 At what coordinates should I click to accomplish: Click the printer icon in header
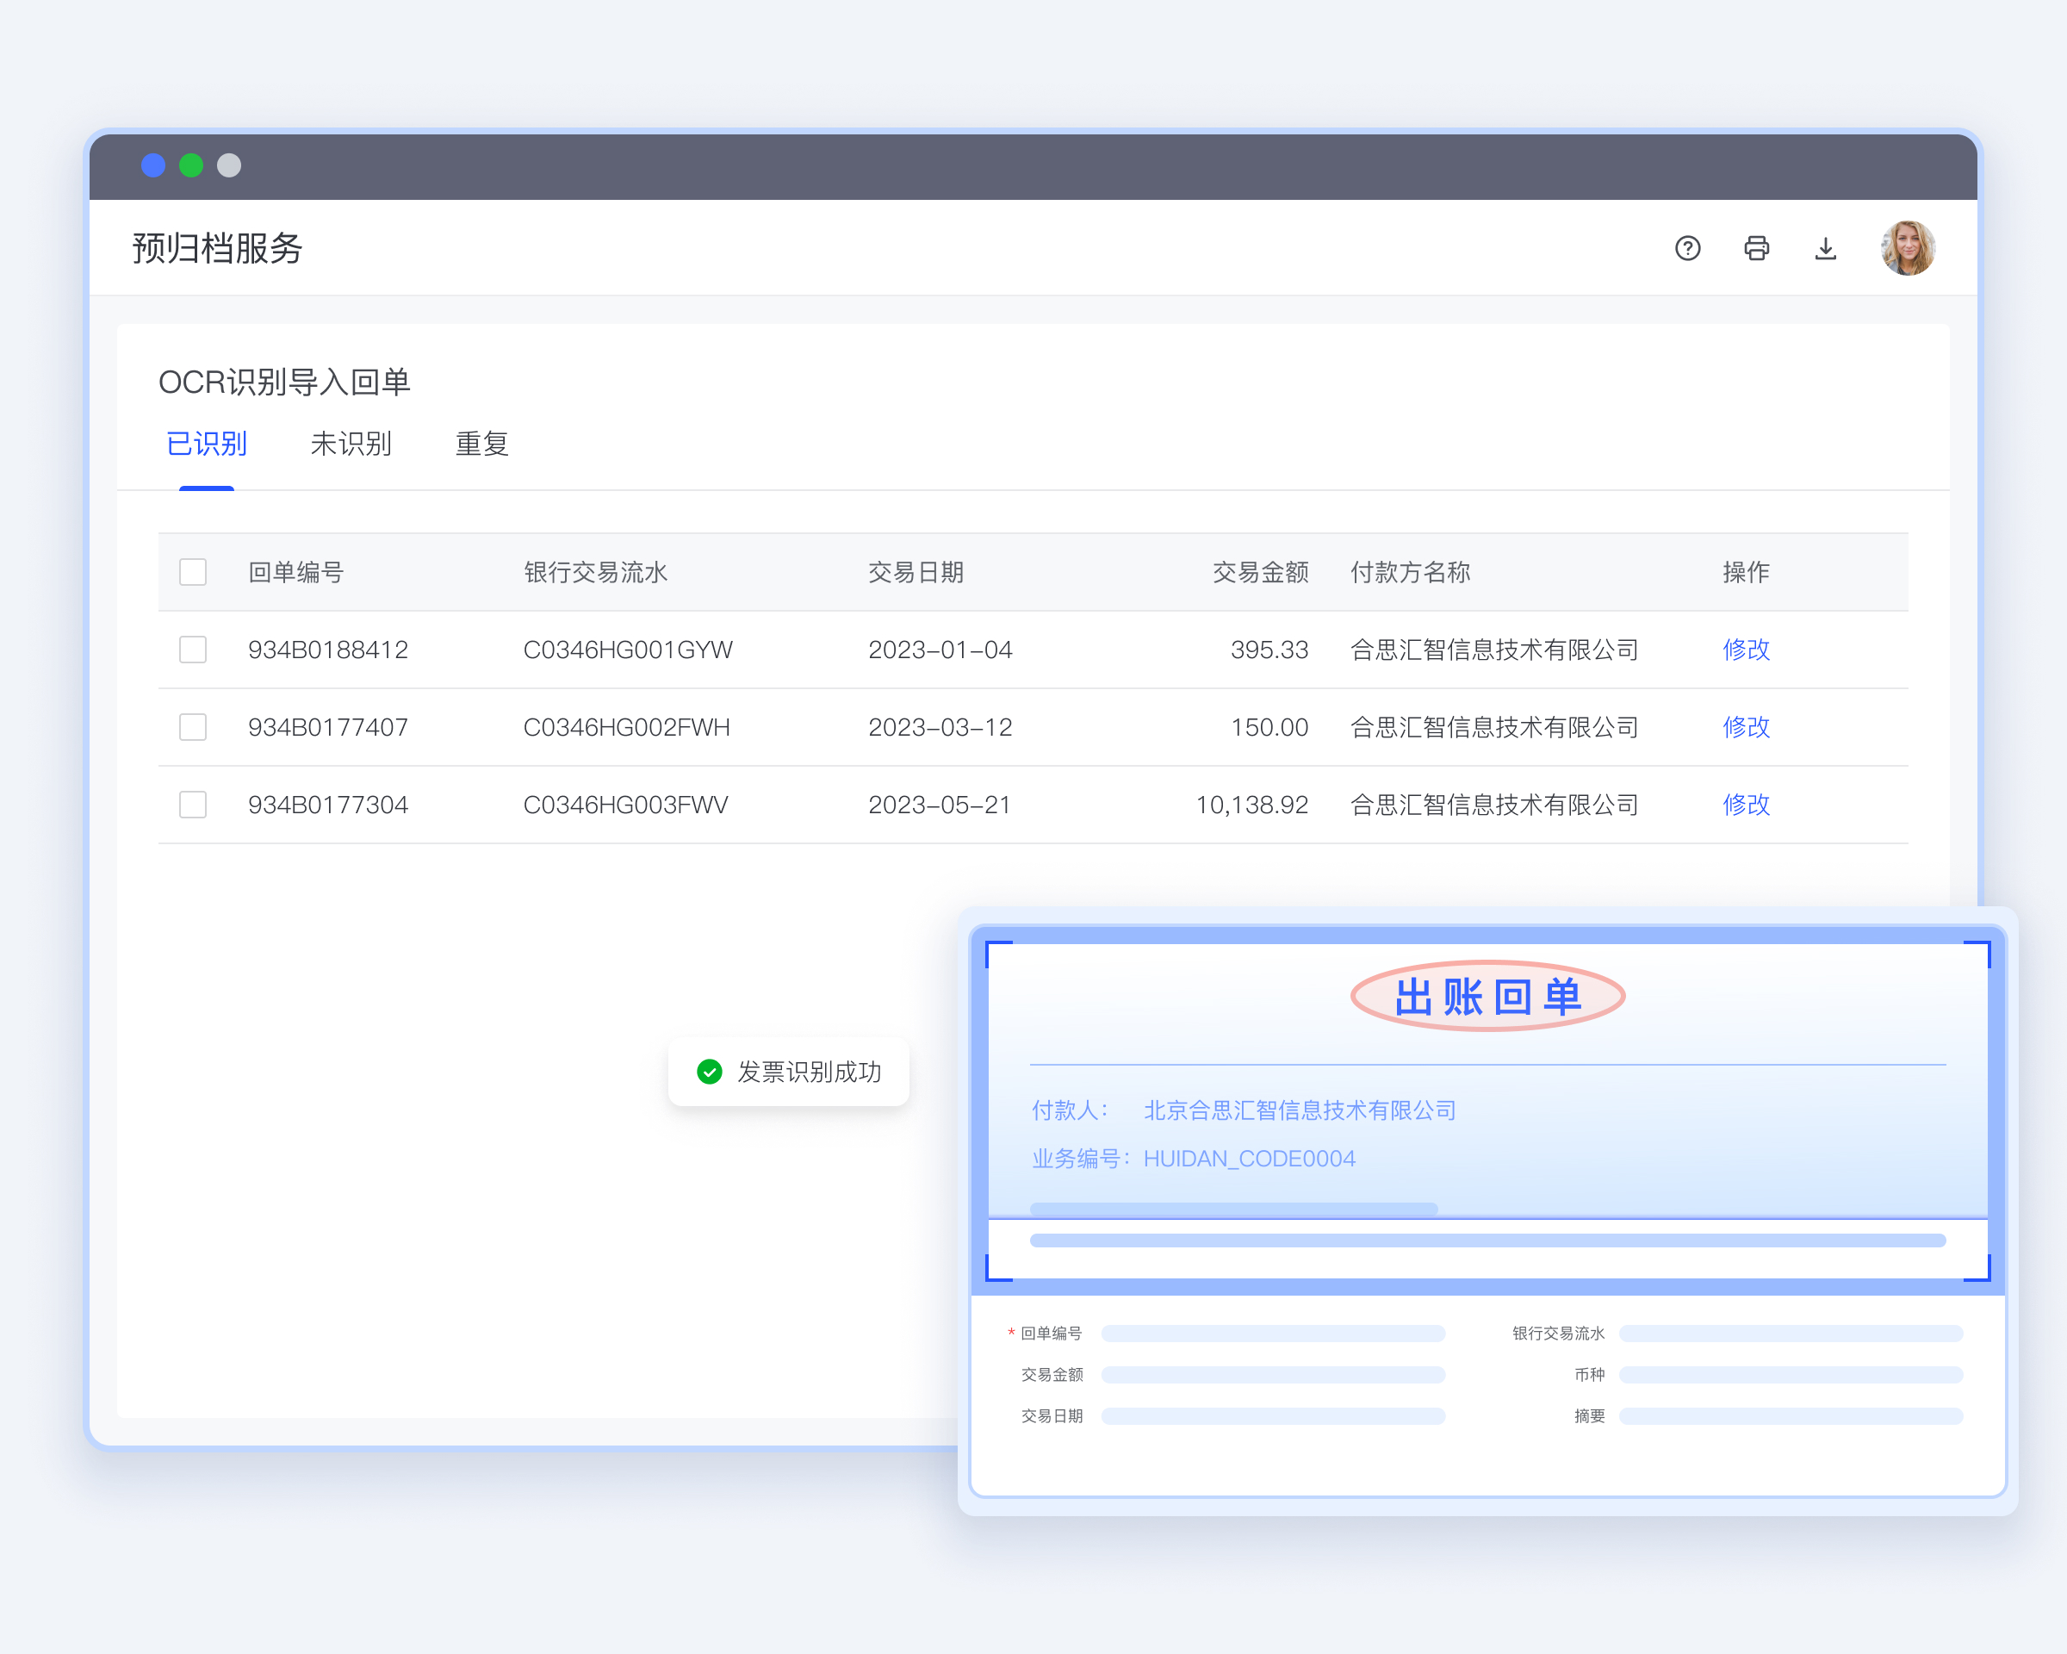click(x=1756, y=248)
